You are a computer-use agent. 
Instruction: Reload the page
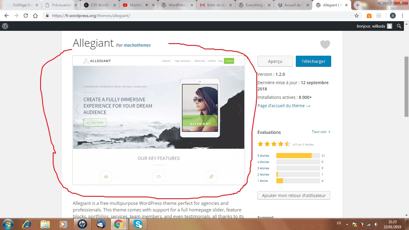pos(26,16)
